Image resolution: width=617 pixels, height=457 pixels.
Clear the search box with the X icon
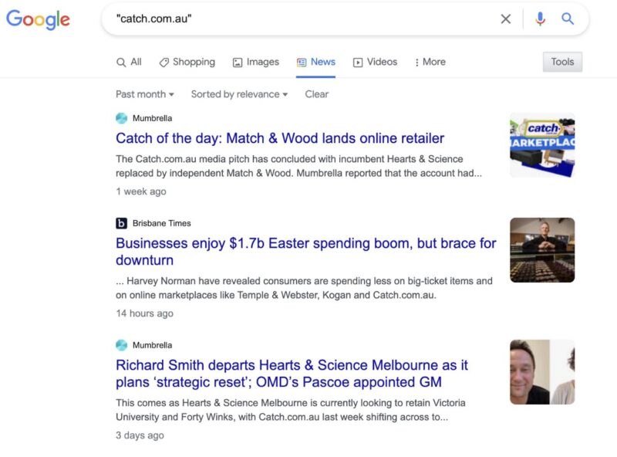(506, 19)
